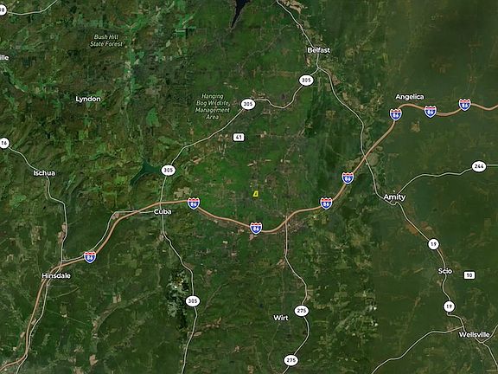Click the yellow parcel outline marker
498x374 pixels.
255,194
